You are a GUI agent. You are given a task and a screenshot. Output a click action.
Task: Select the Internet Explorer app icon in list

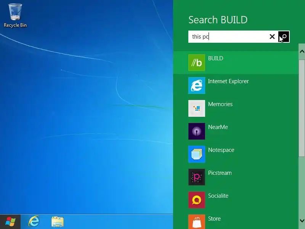pos(197,85)
